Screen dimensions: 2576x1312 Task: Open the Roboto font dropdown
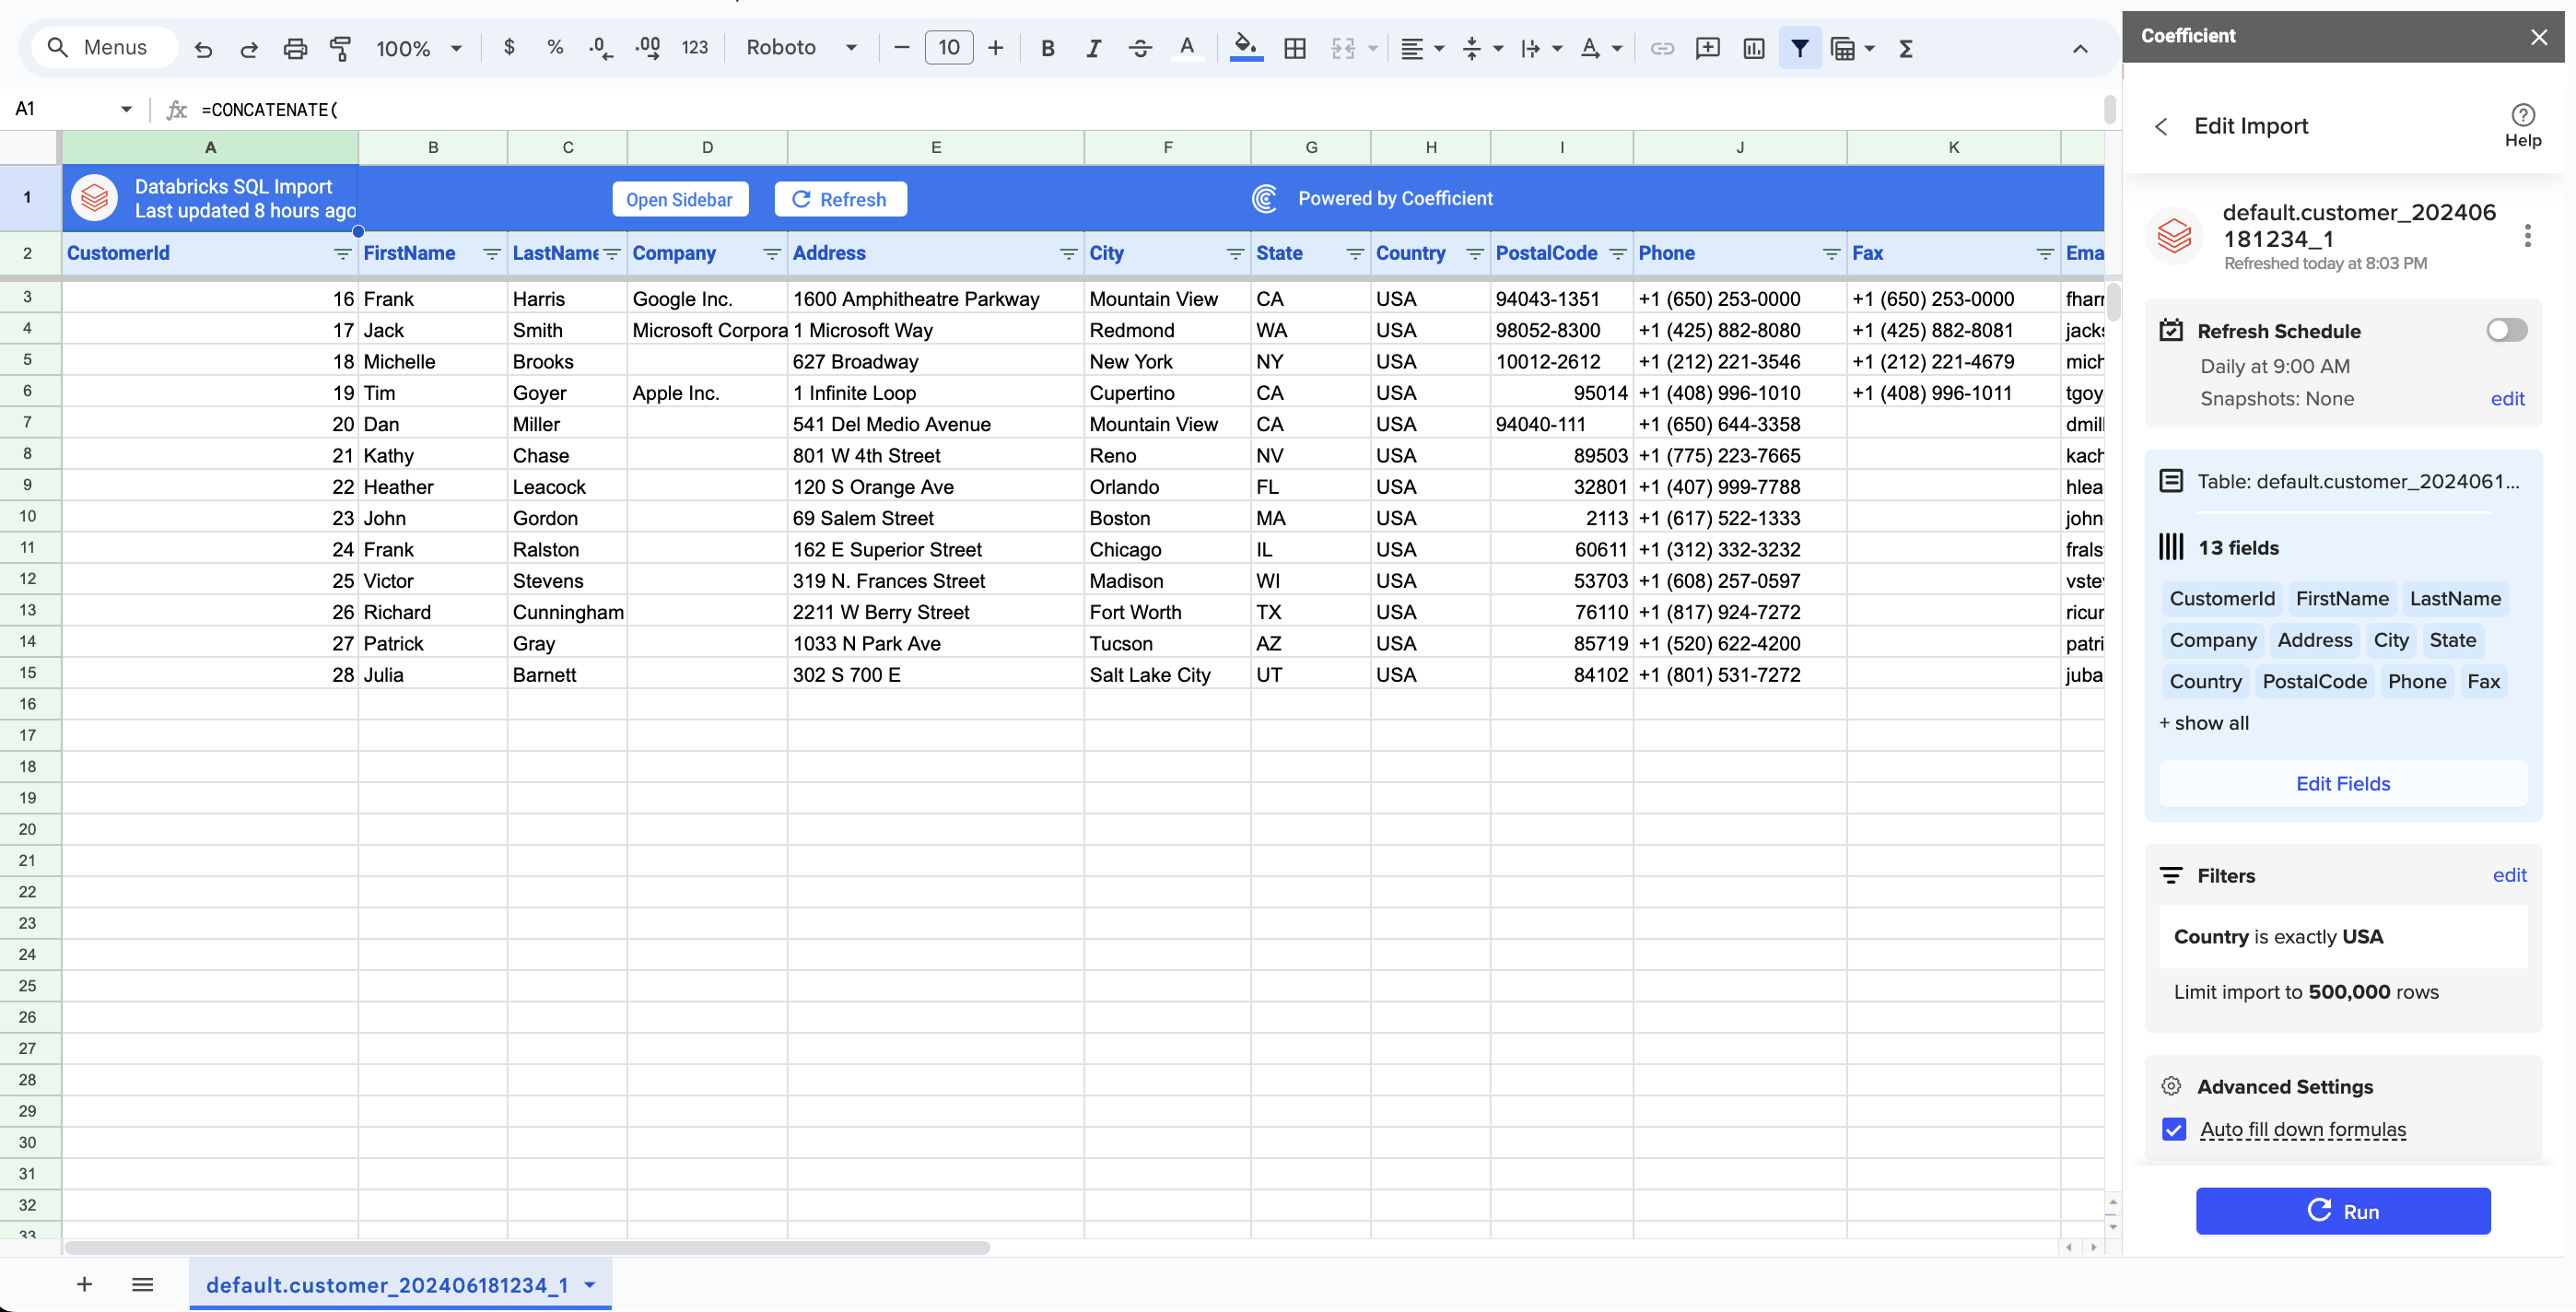click(x=800, y=47)
